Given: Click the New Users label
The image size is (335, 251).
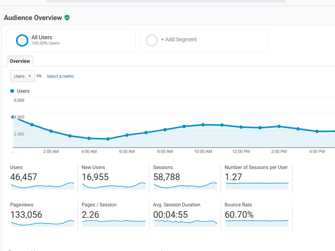Looking at the screenshot, I should [x=93, y=167].
